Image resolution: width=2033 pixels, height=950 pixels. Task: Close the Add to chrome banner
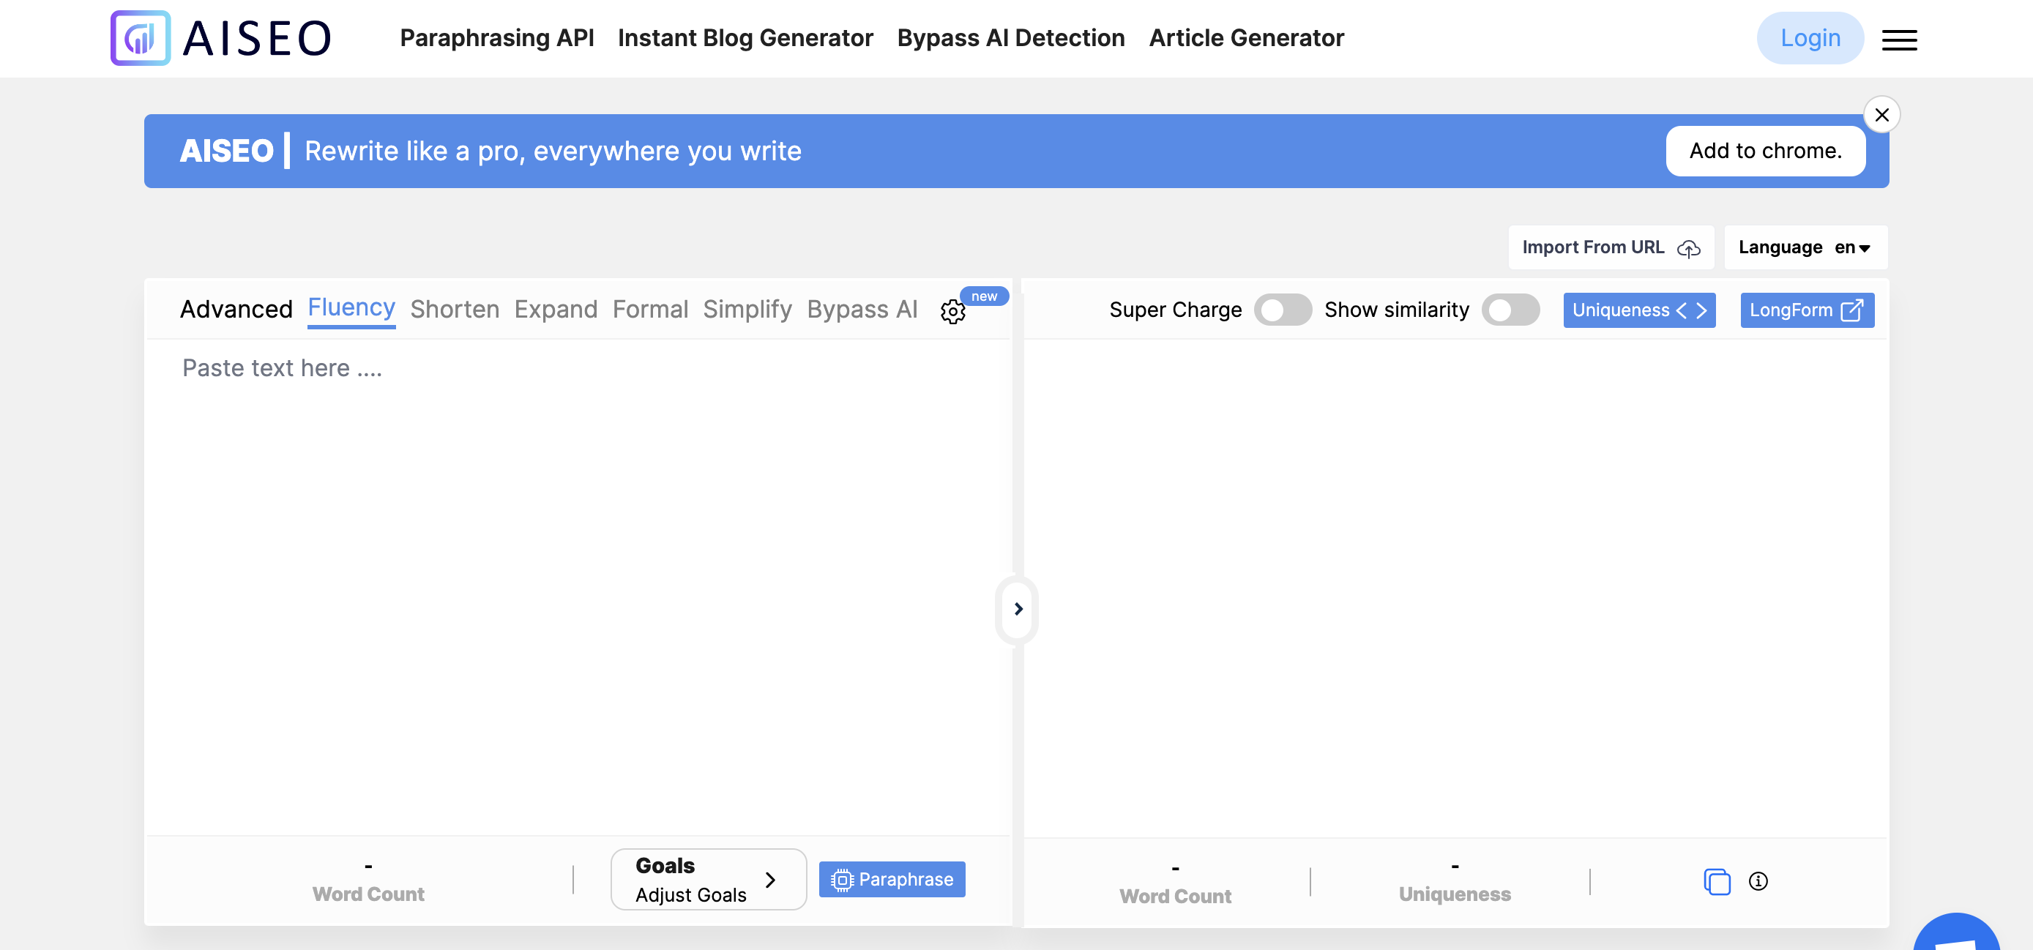pyautogui.click(x=1881, y=115)
